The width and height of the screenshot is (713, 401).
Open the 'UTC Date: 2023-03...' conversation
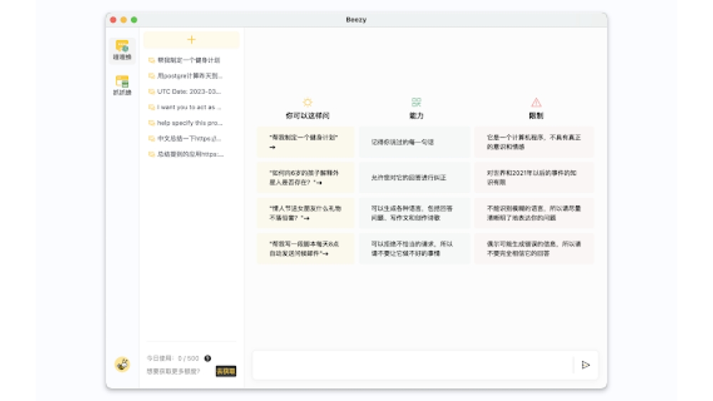click(189, 92)
